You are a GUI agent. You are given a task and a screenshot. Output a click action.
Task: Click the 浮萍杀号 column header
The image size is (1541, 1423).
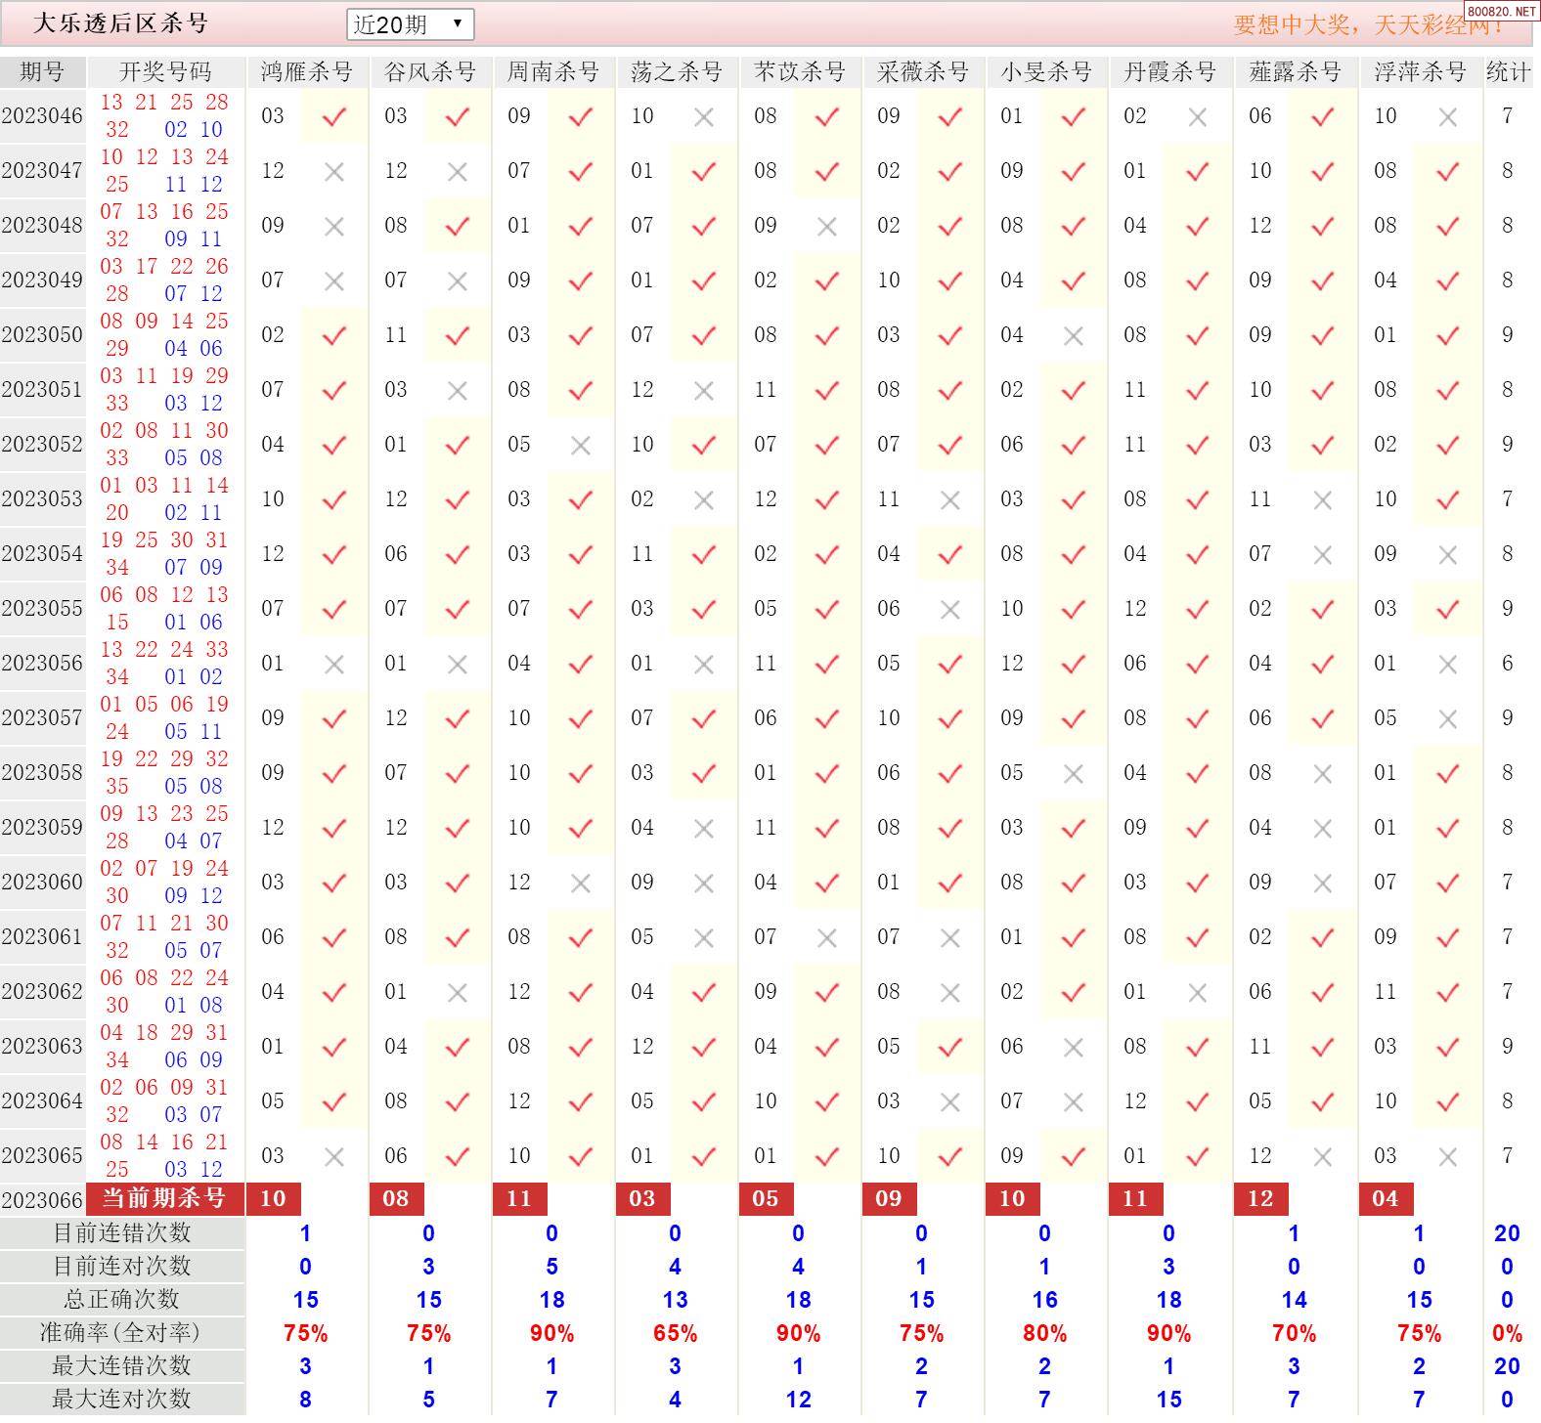pos(1421,71)
